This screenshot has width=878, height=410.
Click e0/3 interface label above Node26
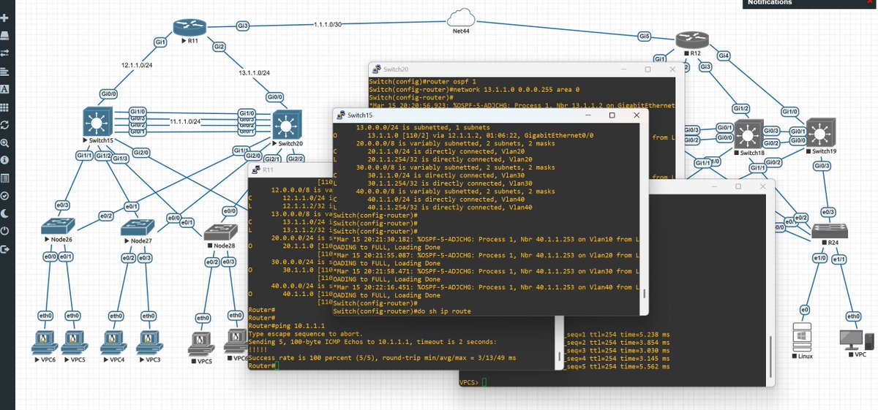pos(62,205)
